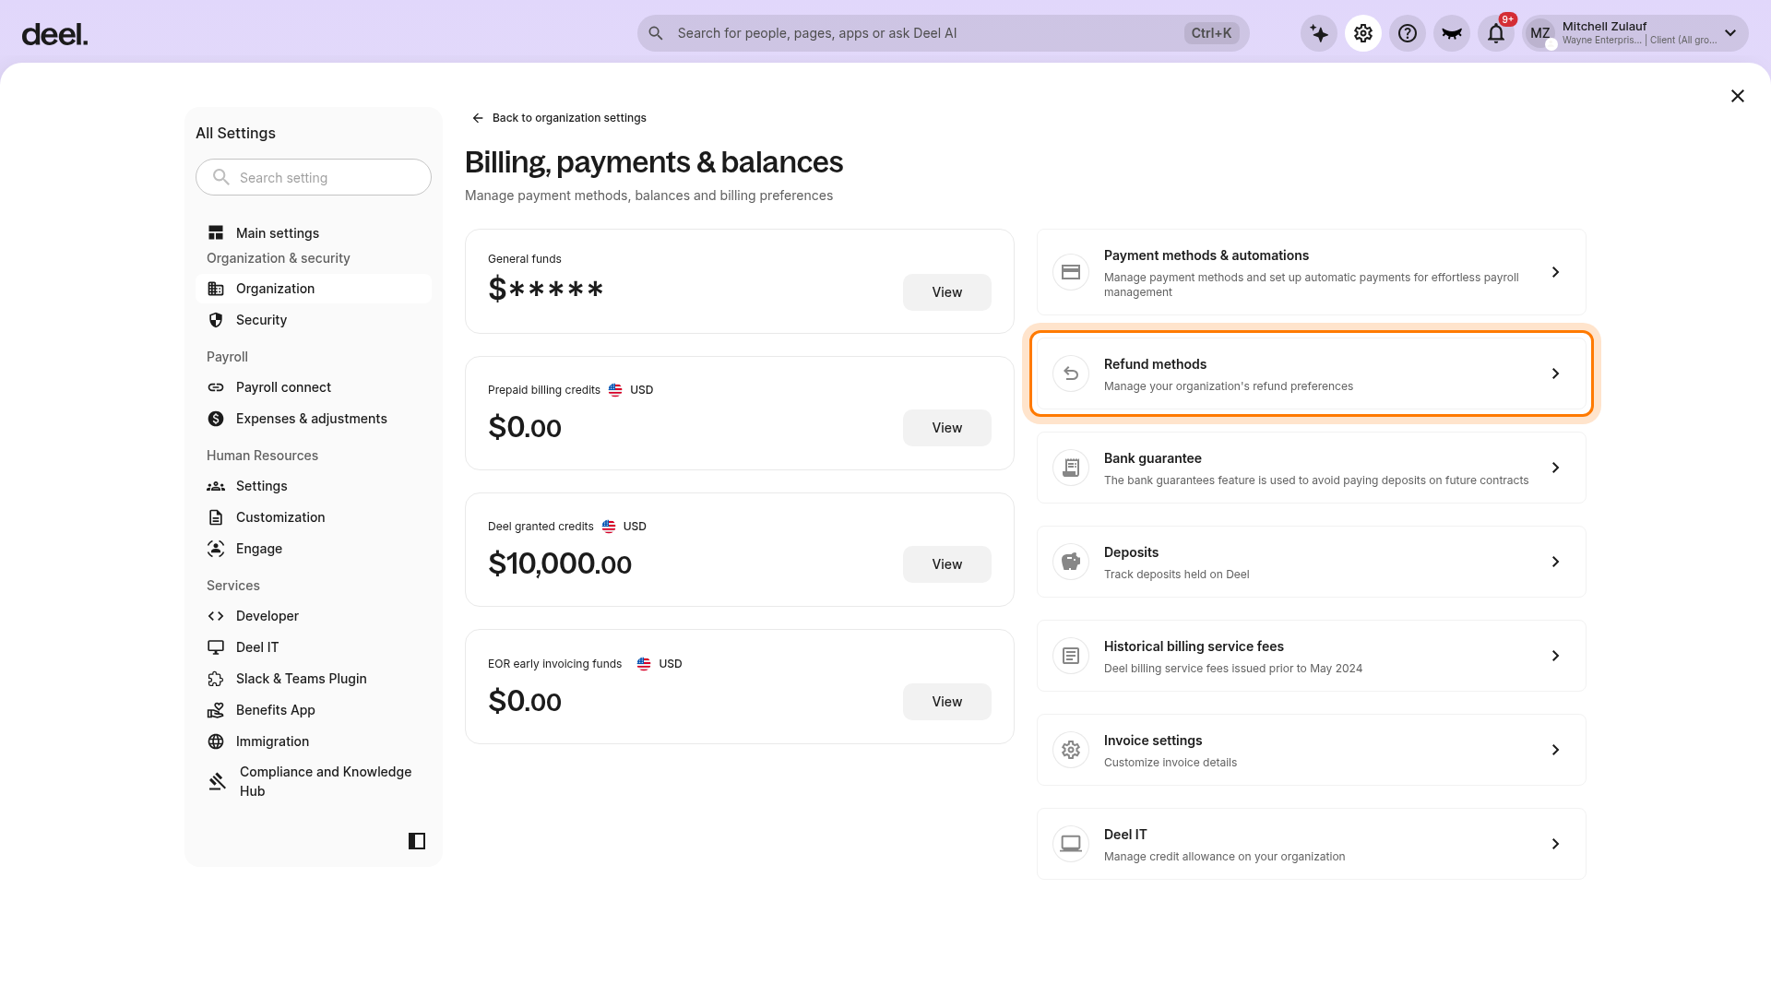
Task: Click the Deel logo
Action: tap(54, 34)
